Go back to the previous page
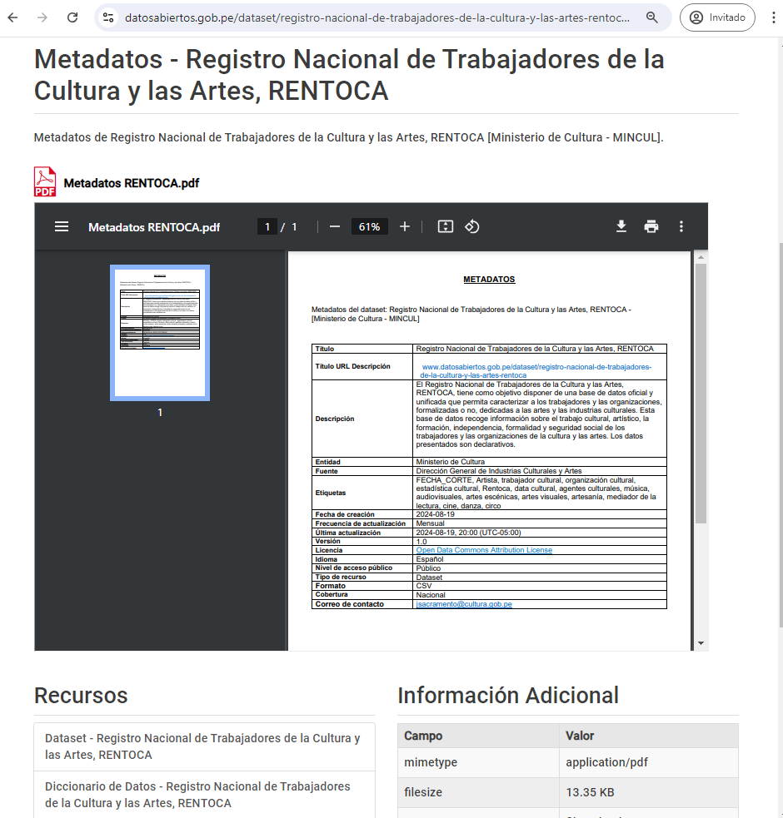 12,17
